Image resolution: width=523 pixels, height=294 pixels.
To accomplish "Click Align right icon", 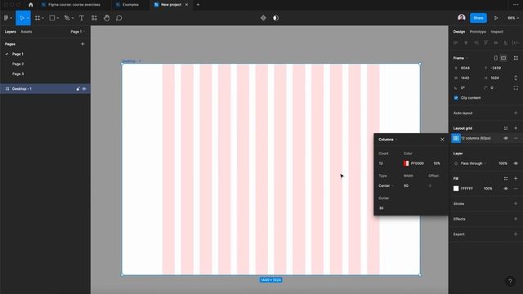I will pos(476,43).
